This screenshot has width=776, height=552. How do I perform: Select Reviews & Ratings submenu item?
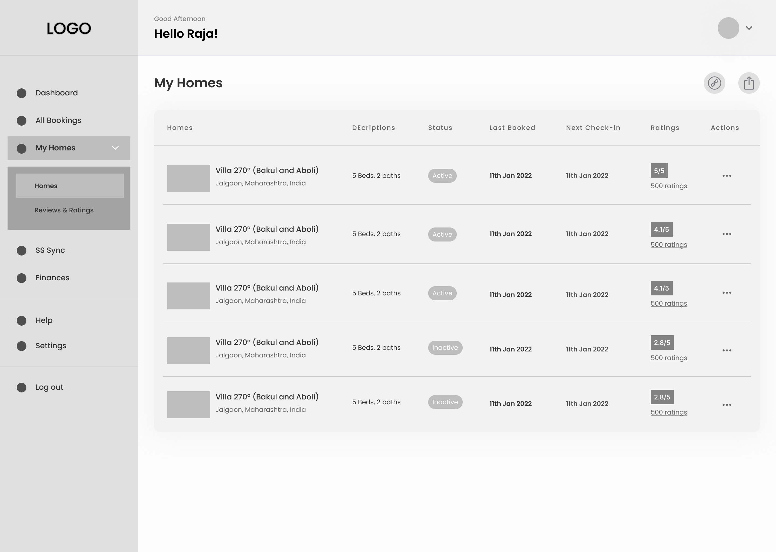pyautogui.click(x=64, y=210)
